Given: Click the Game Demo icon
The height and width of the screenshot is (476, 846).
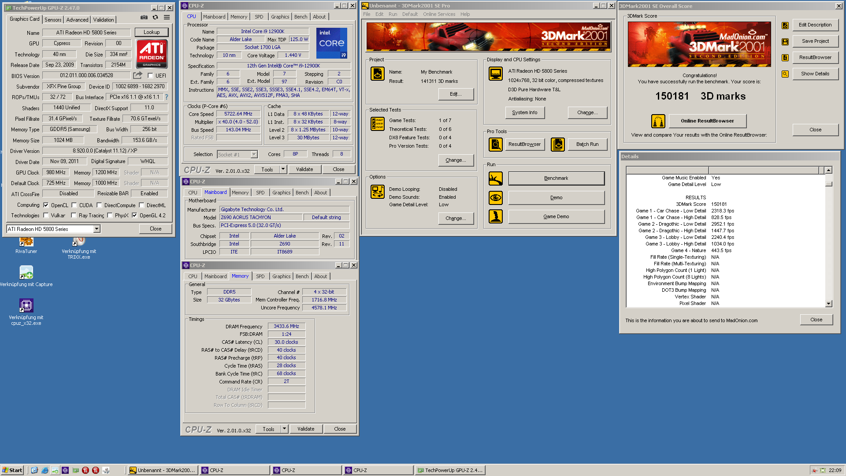Looking at the screenshot, I should click(496, 216).
